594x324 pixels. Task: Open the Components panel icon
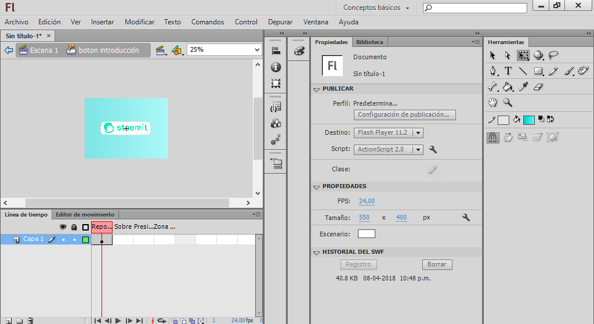[x=276, y=124]
